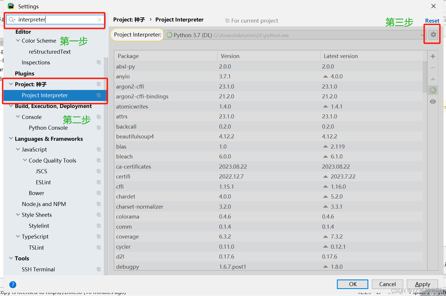Collapse the Code Quality Tools node
446x296 pixels.
(25, 160)
